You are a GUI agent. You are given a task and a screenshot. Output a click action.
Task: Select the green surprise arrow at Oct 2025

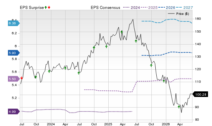pyautogui.click(x=151, y=65)
